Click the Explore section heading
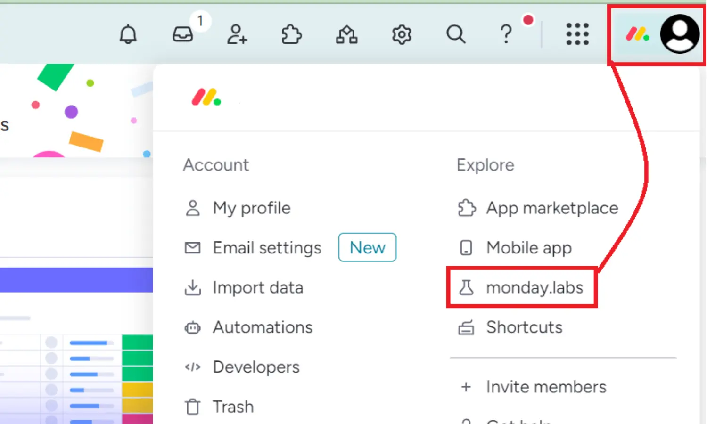707x424 pixels. [x=485, y=165]
